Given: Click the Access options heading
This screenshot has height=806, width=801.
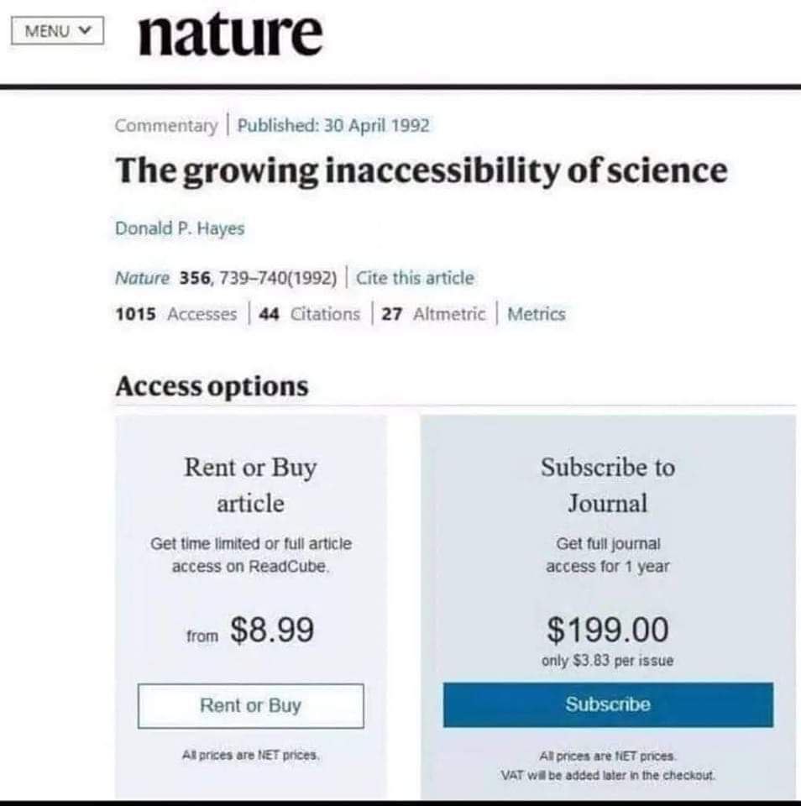Looking at the screenshot, I should tap(212, 387).
